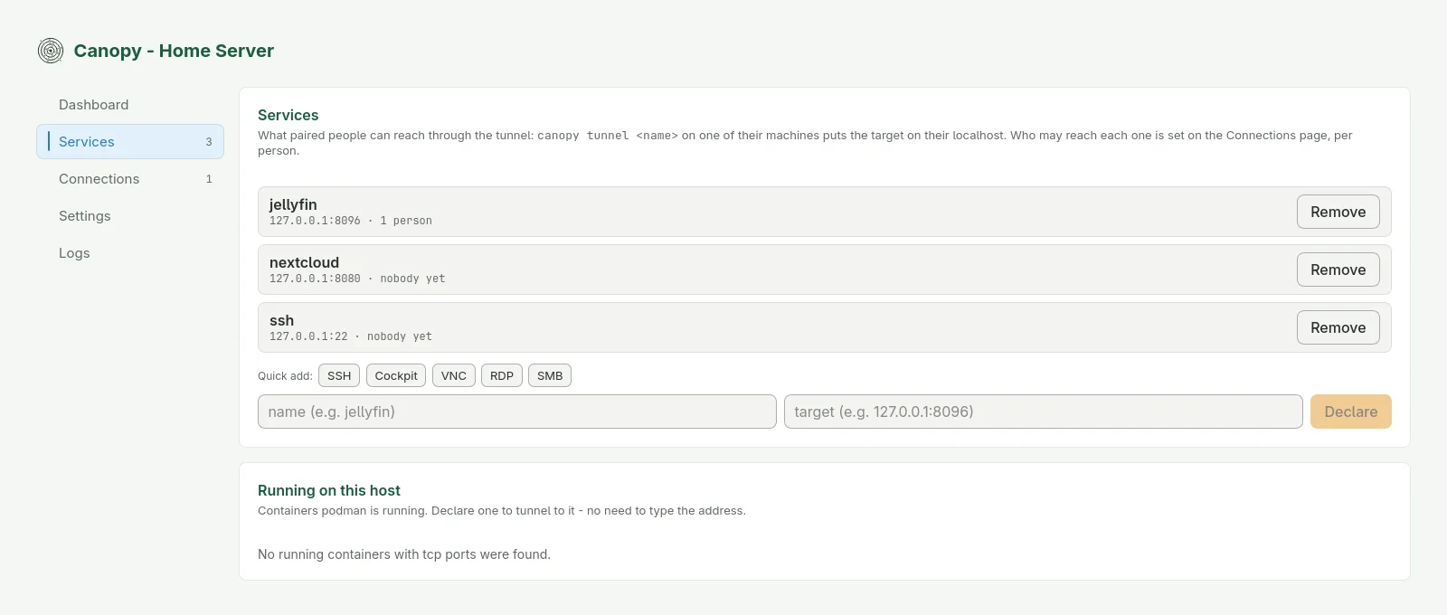This screenshot has height=615, width=1447.
Task: Focus the target address input field
Action: point(1044,412)
